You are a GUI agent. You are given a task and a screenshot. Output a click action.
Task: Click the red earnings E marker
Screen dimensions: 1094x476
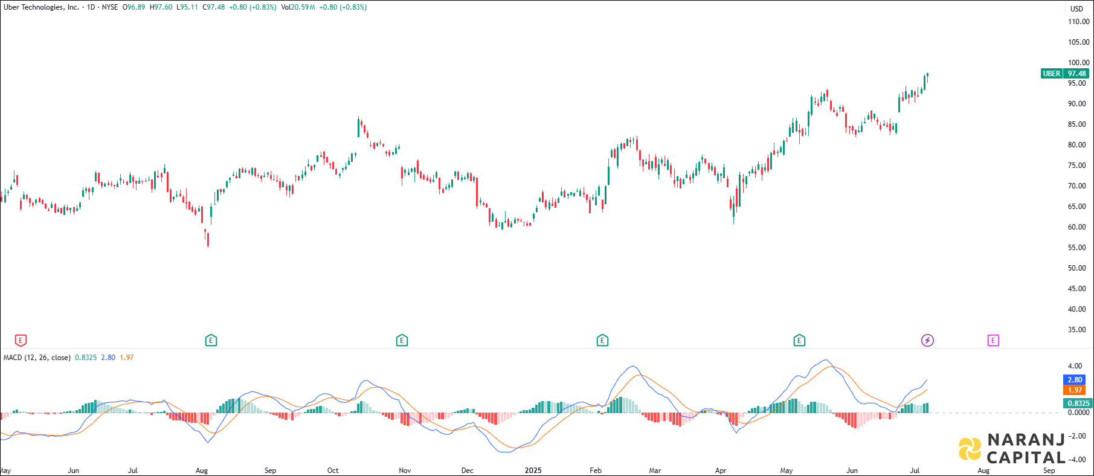[x=21, y=341]
